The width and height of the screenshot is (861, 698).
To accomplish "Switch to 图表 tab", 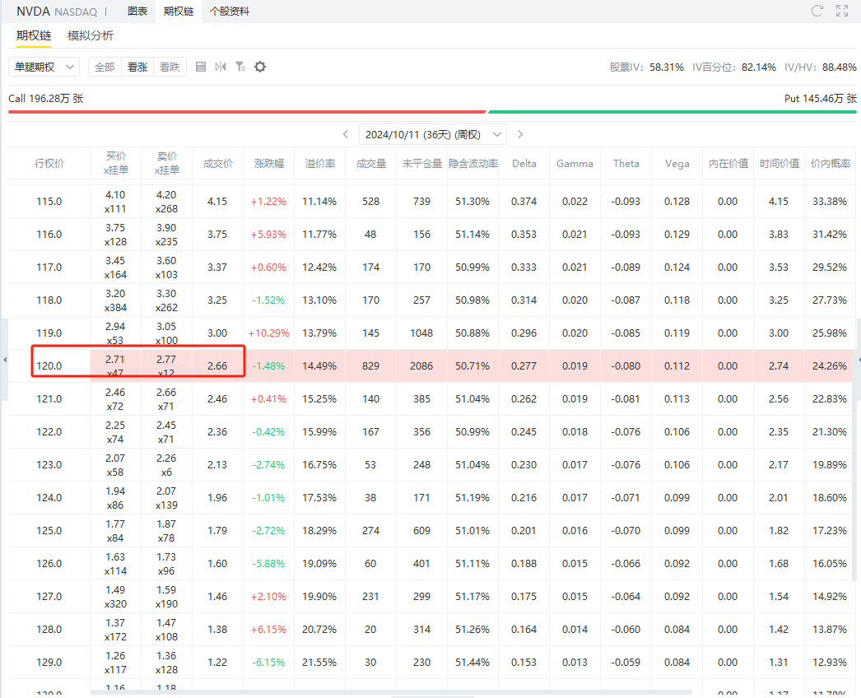I will tap(137, 11).
